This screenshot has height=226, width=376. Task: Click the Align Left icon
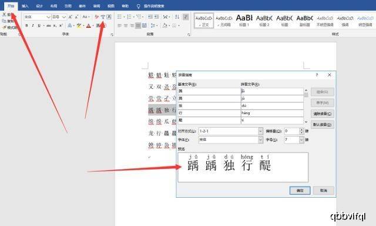(119, 25)
